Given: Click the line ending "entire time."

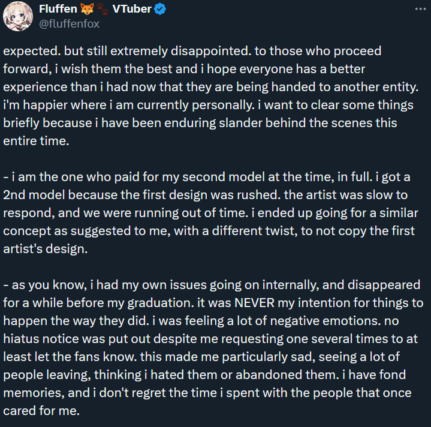Looking at the screenshot, I should point(36,141).
